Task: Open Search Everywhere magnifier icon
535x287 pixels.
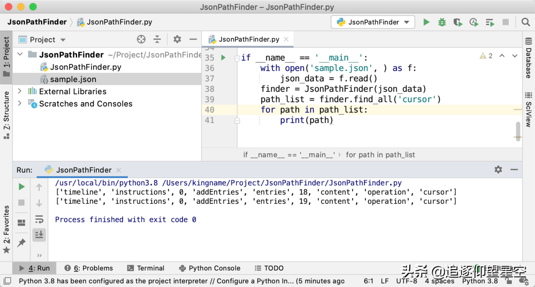Action: click(526, 22)
